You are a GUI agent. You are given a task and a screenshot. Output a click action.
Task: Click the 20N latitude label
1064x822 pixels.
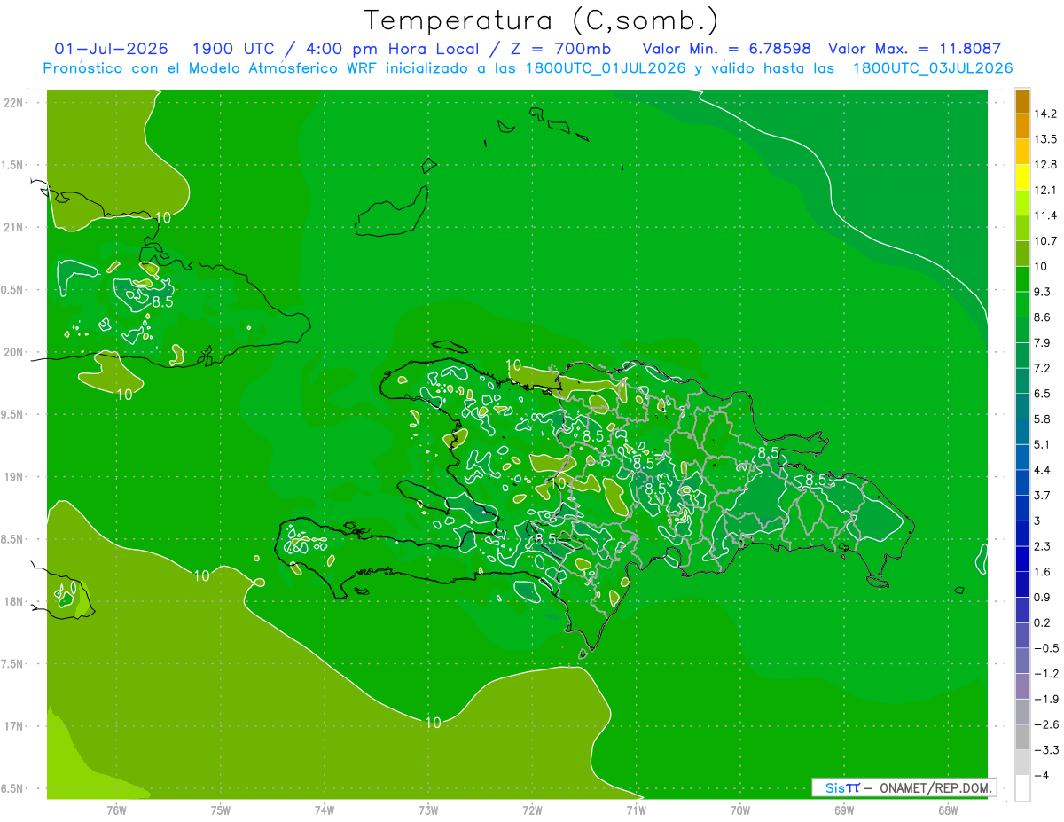click(x=13, y=352)
